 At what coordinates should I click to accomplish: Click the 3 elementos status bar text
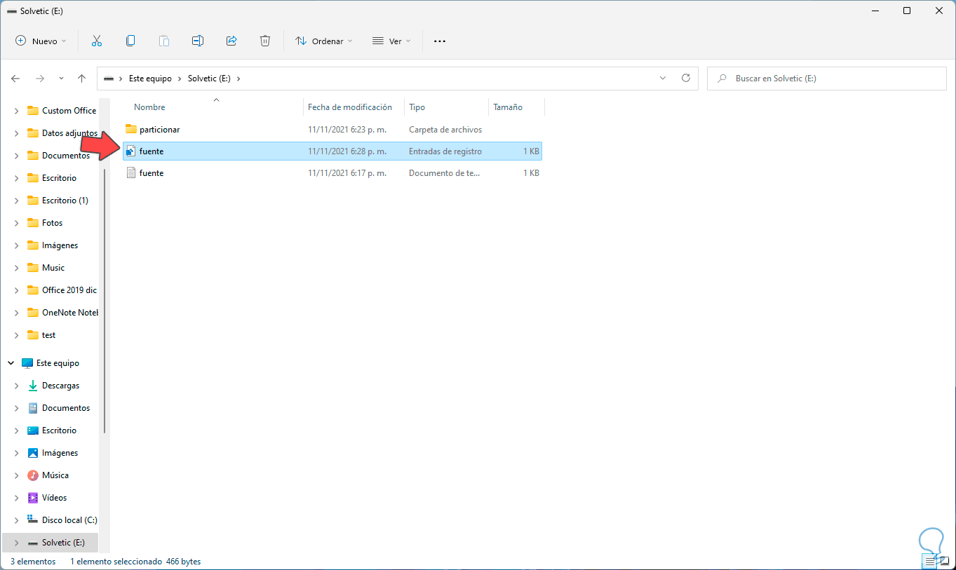tap(33, 562)
